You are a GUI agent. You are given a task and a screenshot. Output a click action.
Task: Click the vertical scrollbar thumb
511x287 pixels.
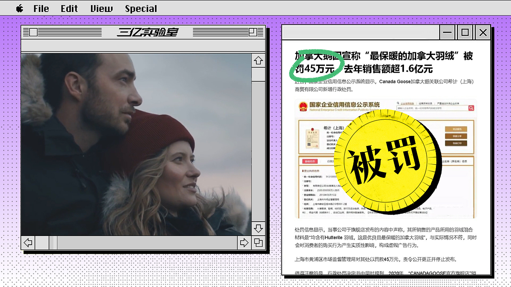258,74
